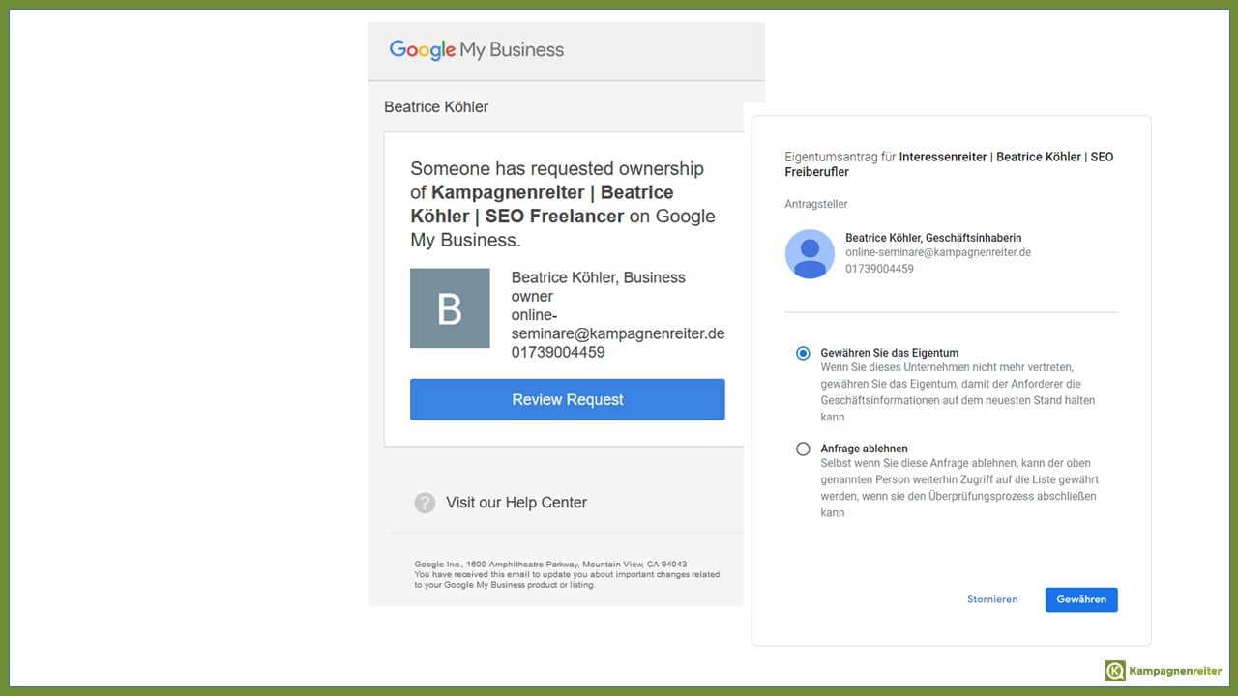The image size is (1238, 696).
Task: Click the Kampagnenreiter logo icon
Action: tap(1114, 671)
